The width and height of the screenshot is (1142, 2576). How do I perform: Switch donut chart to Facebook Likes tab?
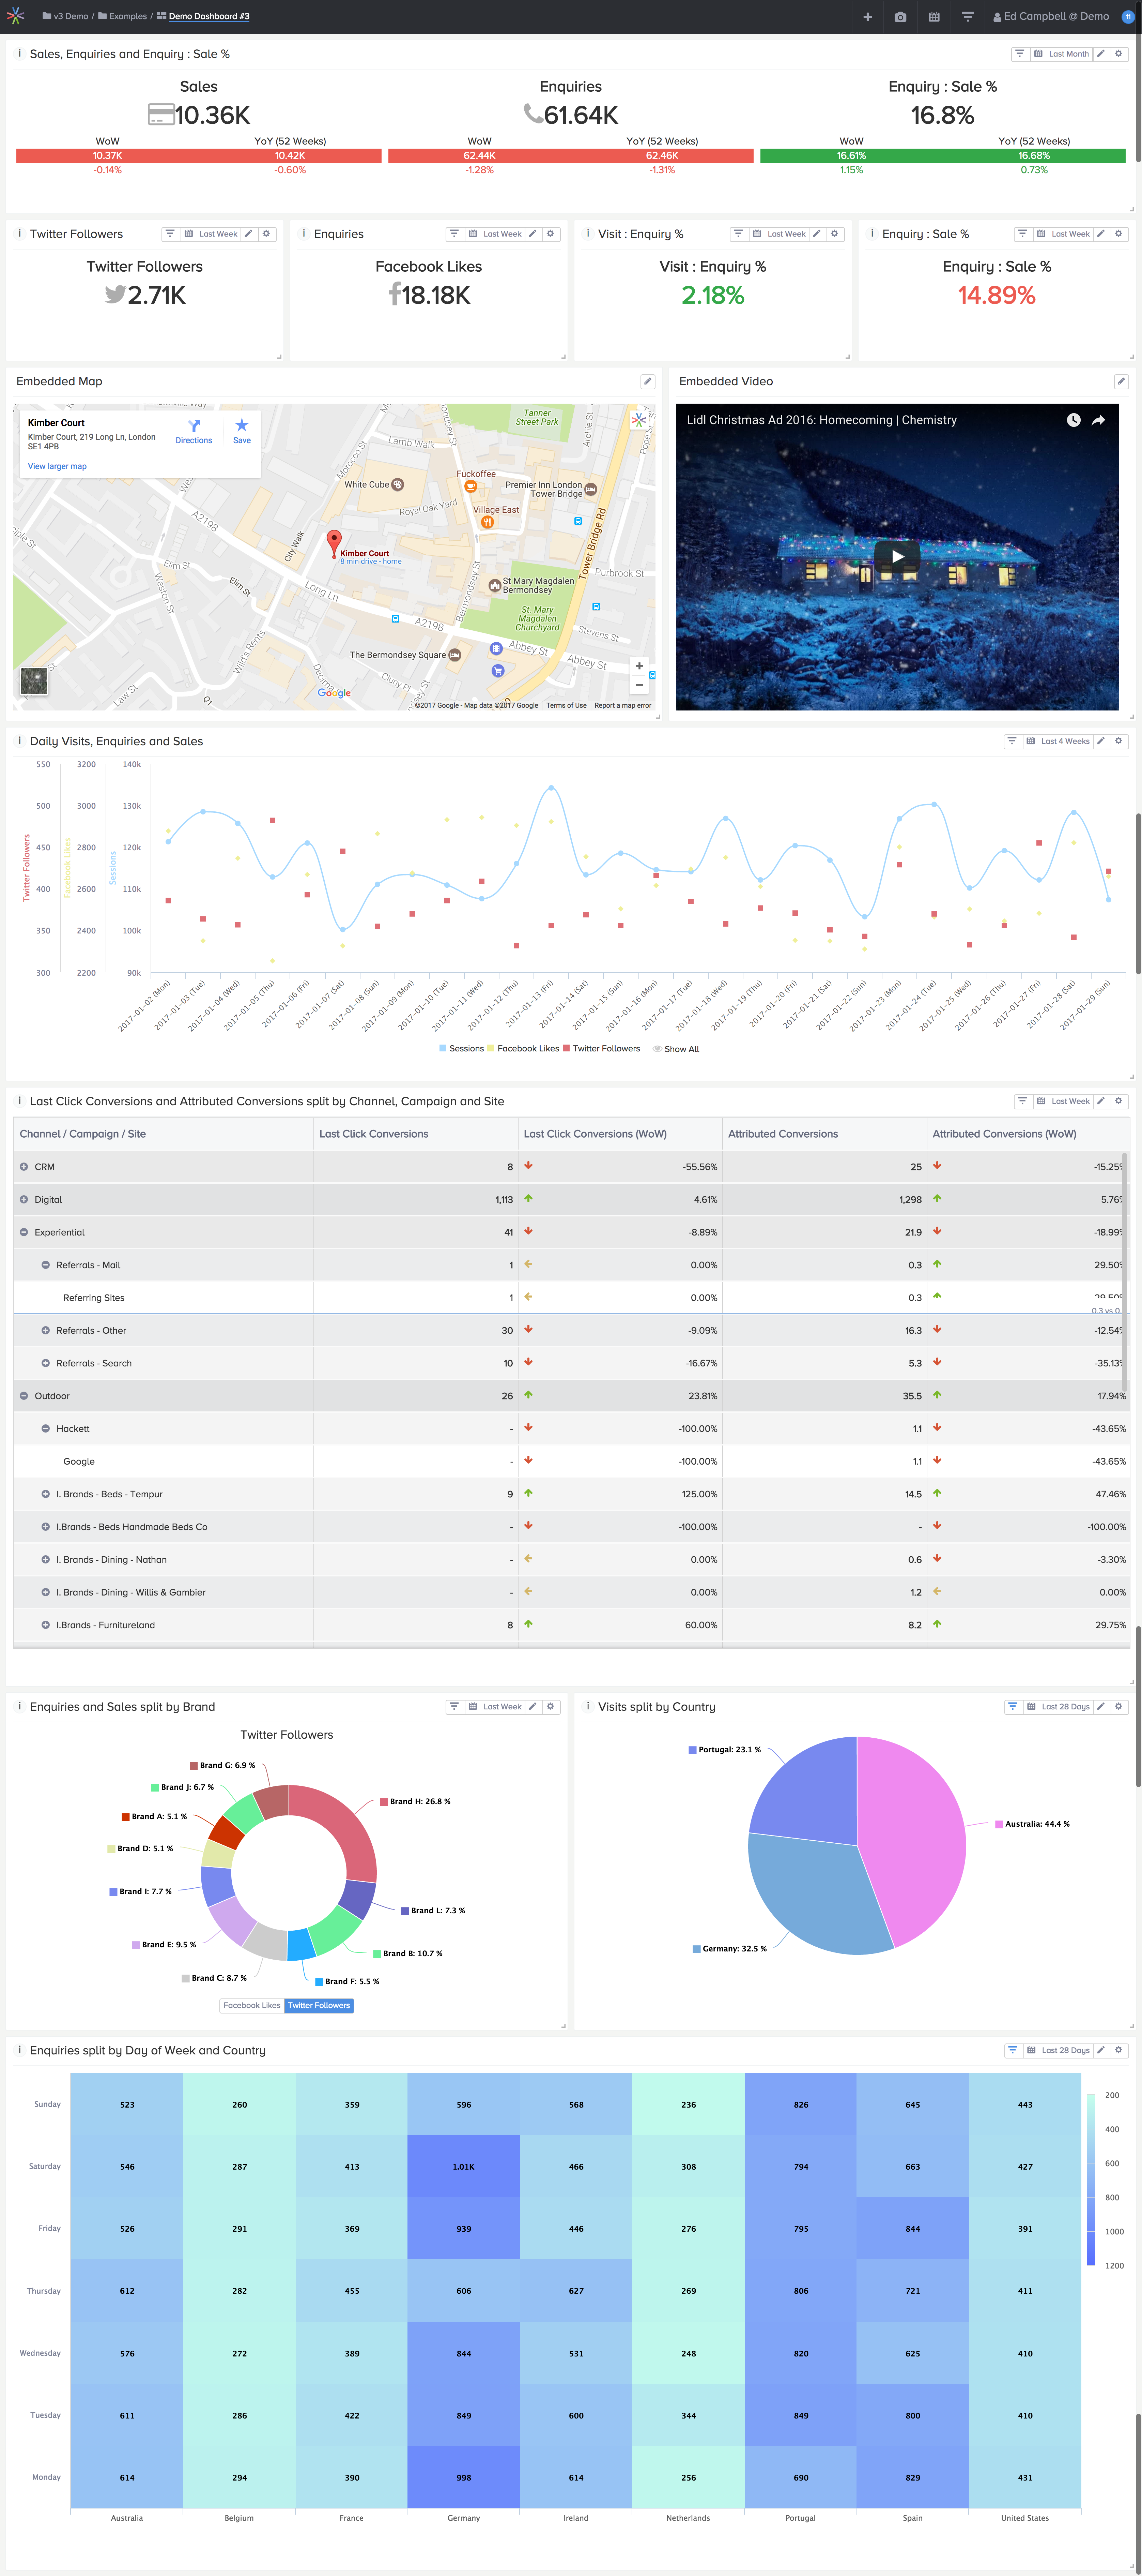click(x=252, y=2005)
